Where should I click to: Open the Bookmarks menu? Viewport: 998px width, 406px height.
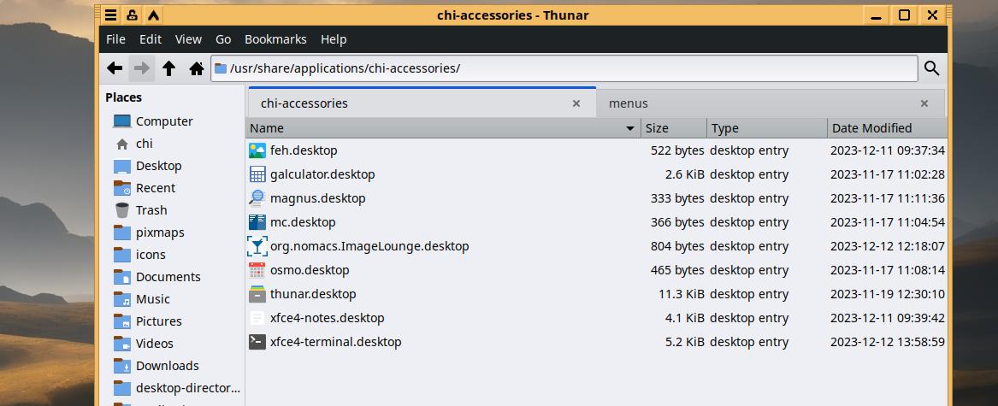(275, 39)
